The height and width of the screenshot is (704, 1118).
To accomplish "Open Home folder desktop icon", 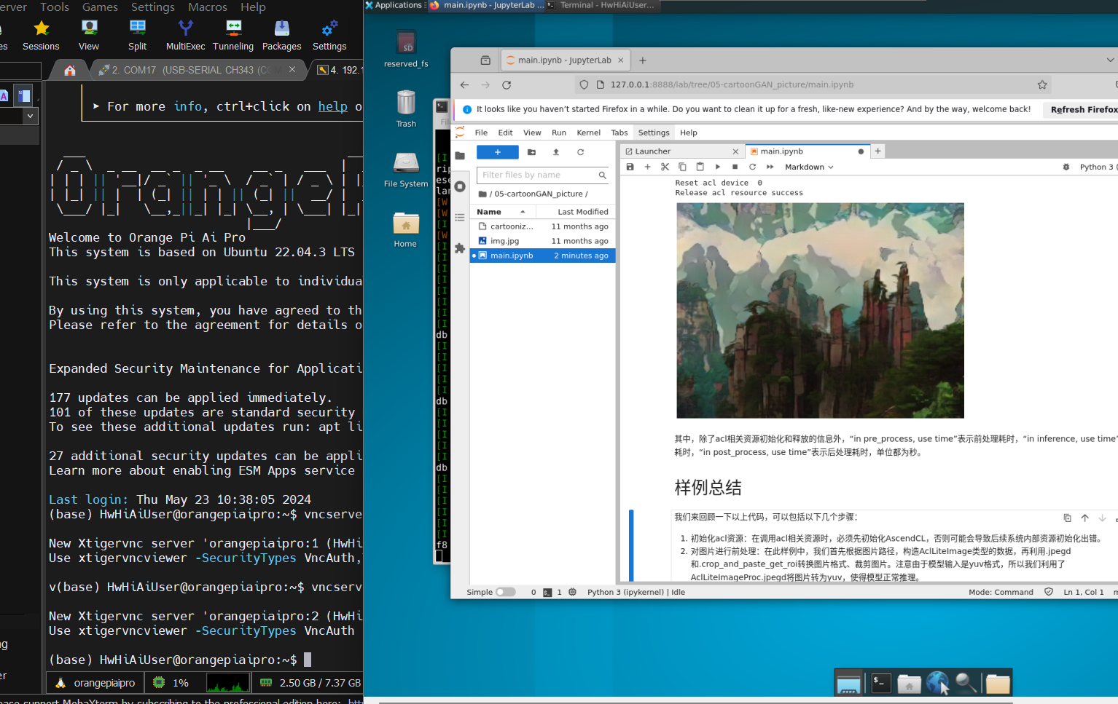I will [x=405, y=229].
